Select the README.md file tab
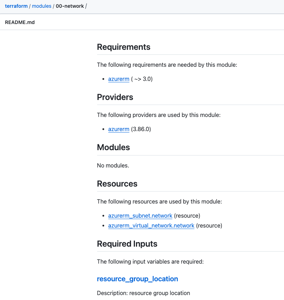Screen dimensions: 284x300 pyautogui.click(x=20, y=22)
